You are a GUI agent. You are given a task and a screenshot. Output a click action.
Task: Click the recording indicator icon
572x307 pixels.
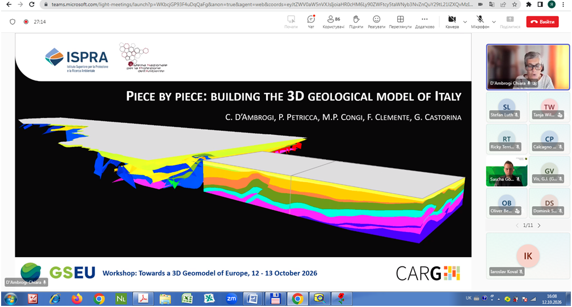click(26, 22)
